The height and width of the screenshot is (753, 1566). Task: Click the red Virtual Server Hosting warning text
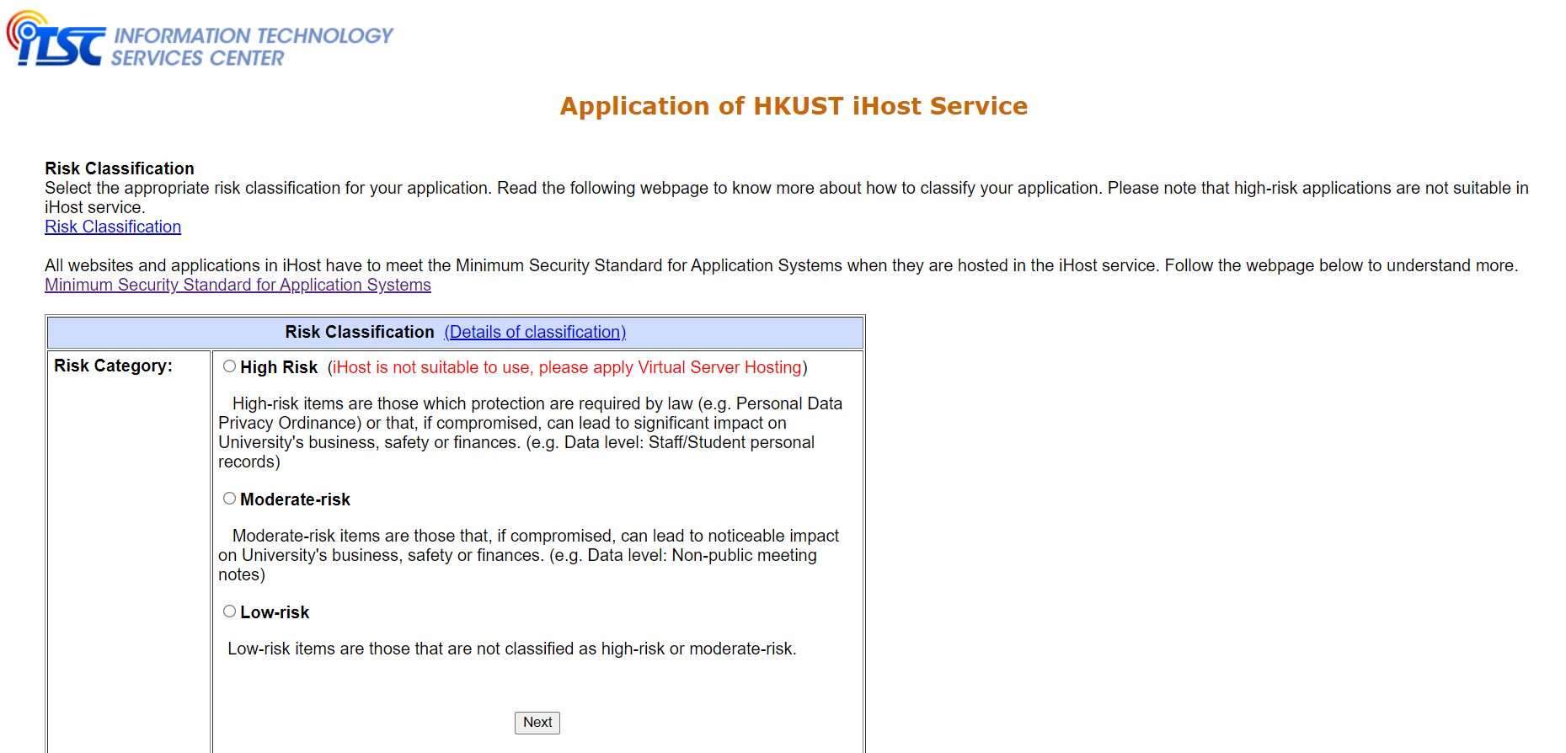567,367
